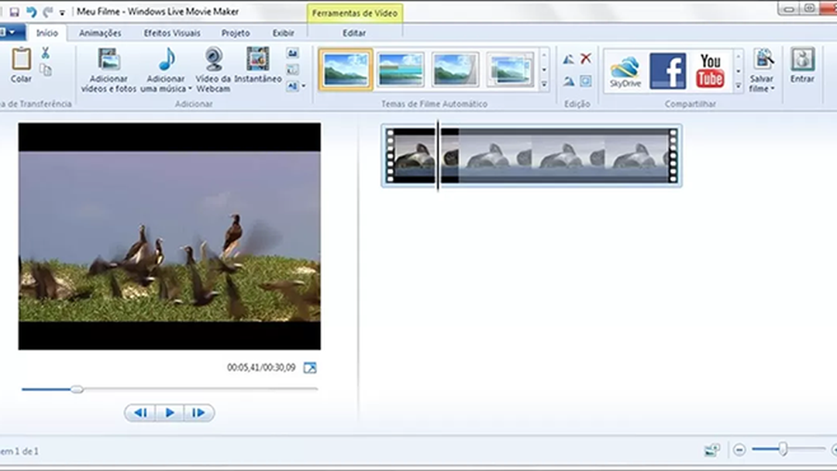Switch to the Animações tab

point(102,33)
